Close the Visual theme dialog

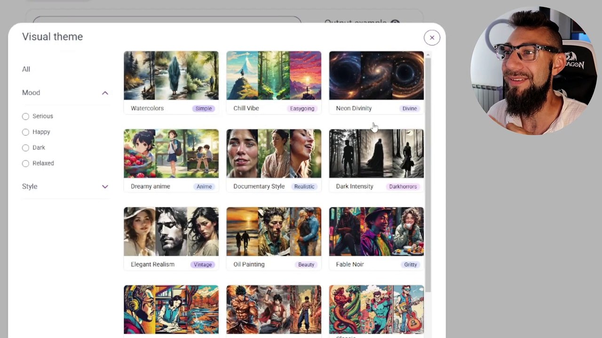[x=432, y=38]
